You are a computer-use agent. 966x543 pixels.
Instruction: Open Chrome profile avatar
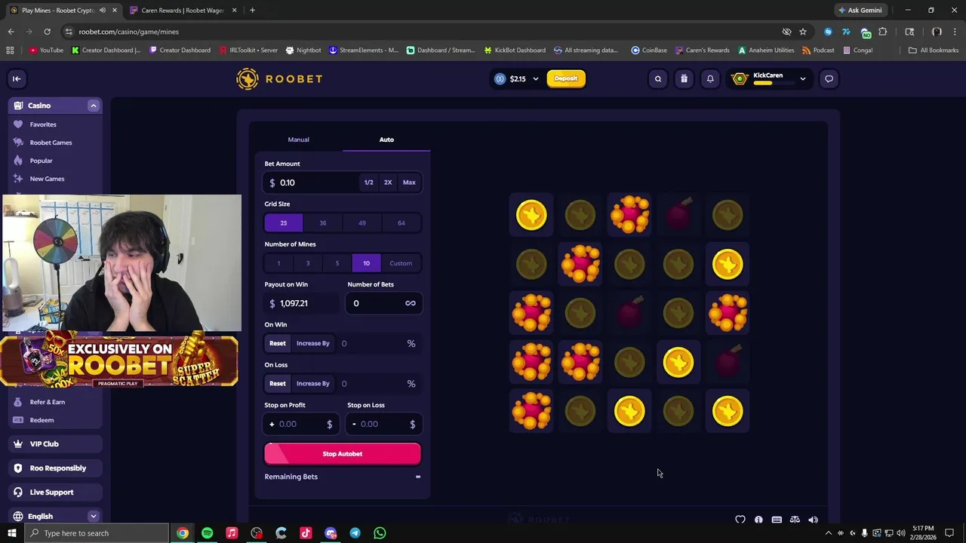point(937,32)
